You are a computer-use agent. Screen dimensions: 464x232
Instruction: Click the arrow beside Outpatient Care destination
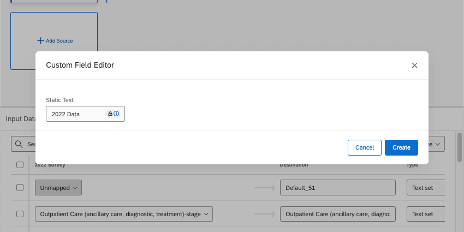(x=265, y=214)
